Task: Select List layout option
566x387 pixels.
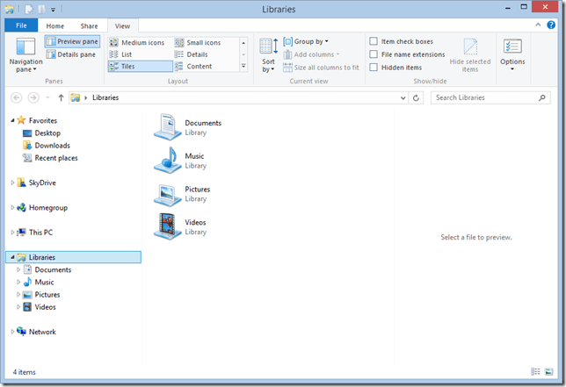Action: click(121, 54)
